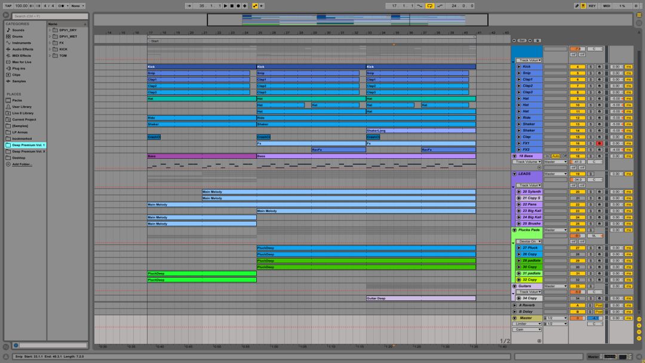Toggle Ride track activator number 12
This screenshot has height=363, width=645.
(577, 118)
